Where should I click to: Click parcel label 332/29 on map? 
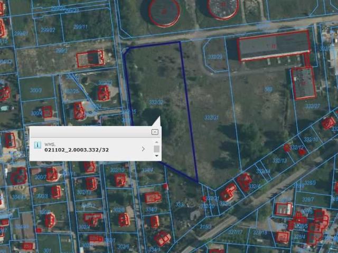[215, 57]
